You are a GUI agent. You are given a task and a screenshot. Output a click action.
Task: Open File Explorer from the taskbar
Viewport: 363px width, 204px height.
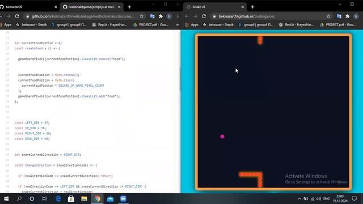[x=84, y=199]
